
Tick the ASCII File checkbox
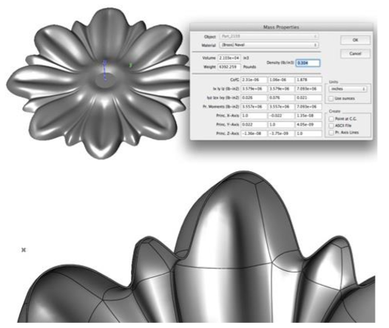point(331,126)
